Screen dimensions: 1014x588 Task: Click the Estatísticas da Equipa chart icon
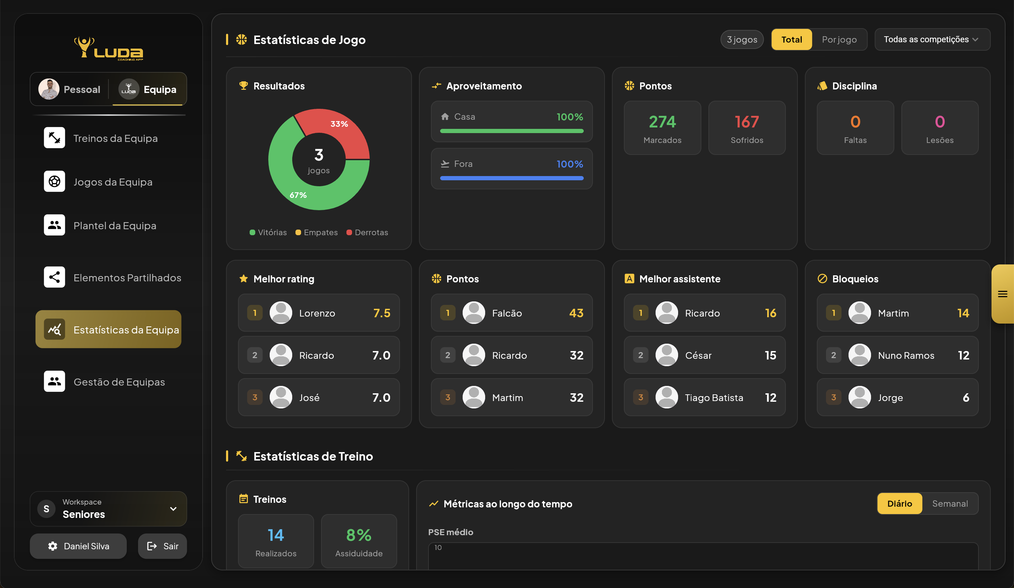click(54, 329)
